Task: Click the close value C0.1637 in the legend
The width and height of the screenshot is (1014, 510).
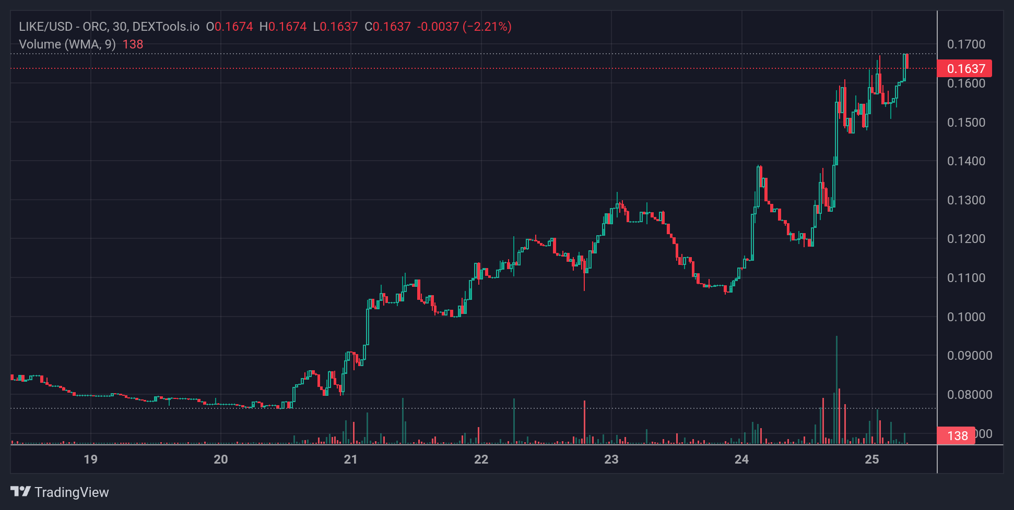Action: click(x=387, y=27)
